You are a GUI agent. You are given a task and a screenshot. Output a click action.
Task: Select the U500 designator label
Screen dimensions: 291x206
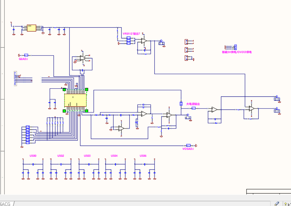pos(33,156)
